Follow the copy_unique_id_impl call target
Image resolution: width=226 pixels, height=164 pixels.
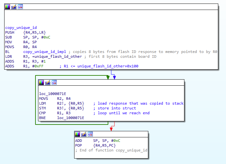[44, 52]
